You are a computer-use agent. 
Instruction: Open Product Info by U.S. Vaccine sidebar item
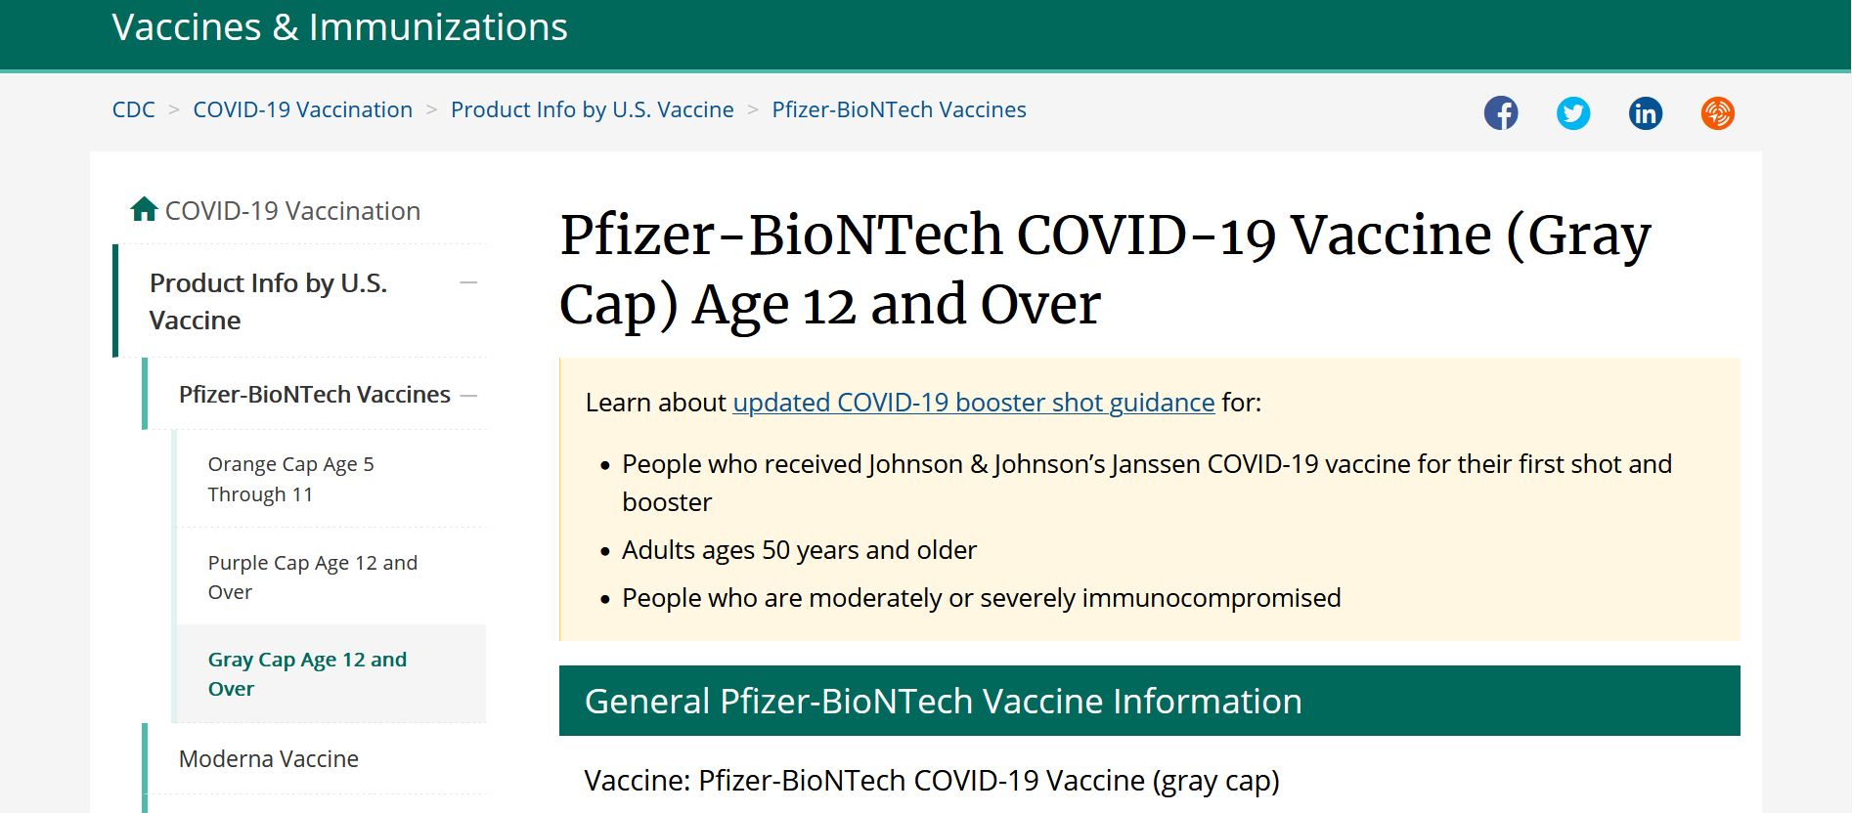269,301
